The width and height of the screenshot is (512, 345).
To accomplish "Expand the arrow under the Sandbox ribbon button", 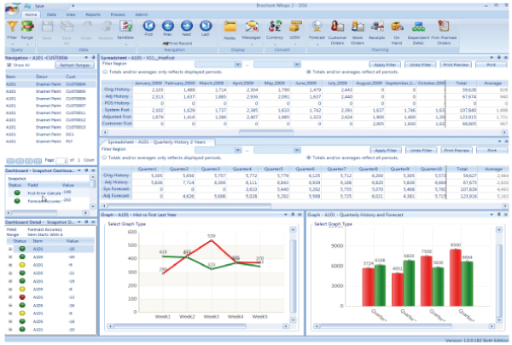I will (x=125, y=44).
